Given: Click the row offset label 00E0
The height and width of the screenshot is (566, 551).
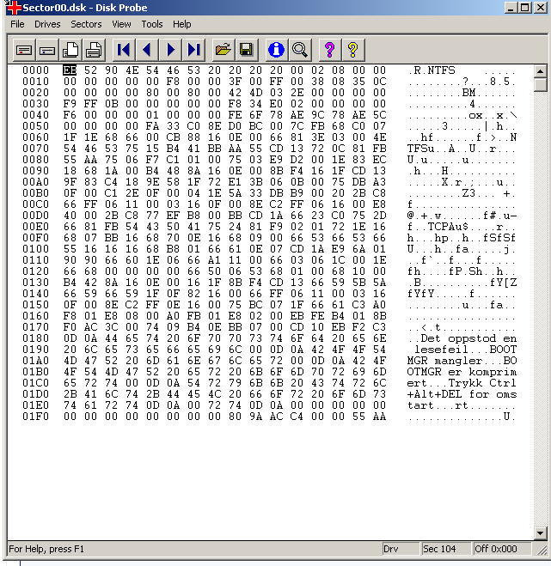Looking at the screenshot, I should click(x=35, y=227).
